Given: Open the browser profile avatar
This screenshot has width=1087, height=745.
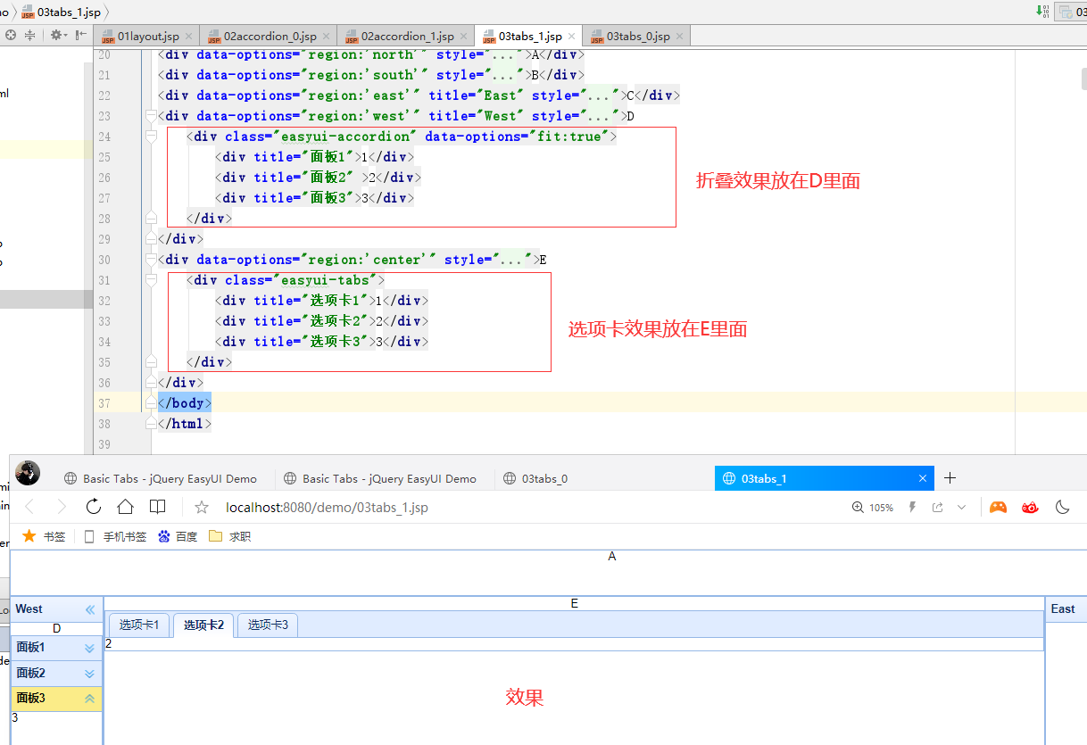Looking at the screenshot, I should (x=28, y=474).
